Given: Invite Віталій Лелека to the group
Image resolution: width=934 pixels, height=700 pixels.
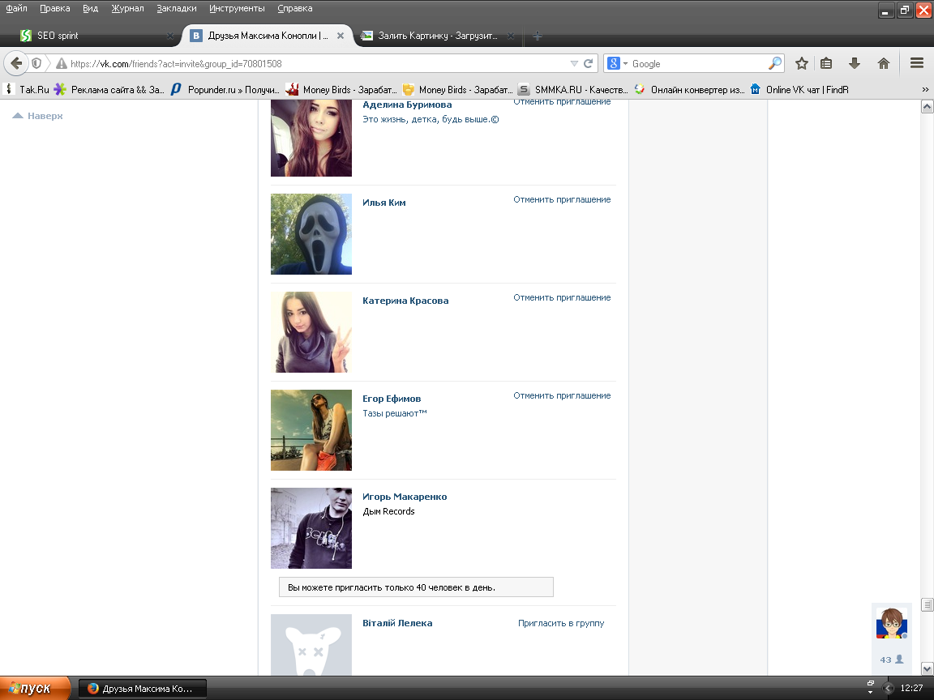Looking at the screenshot, I should [561, 623].
